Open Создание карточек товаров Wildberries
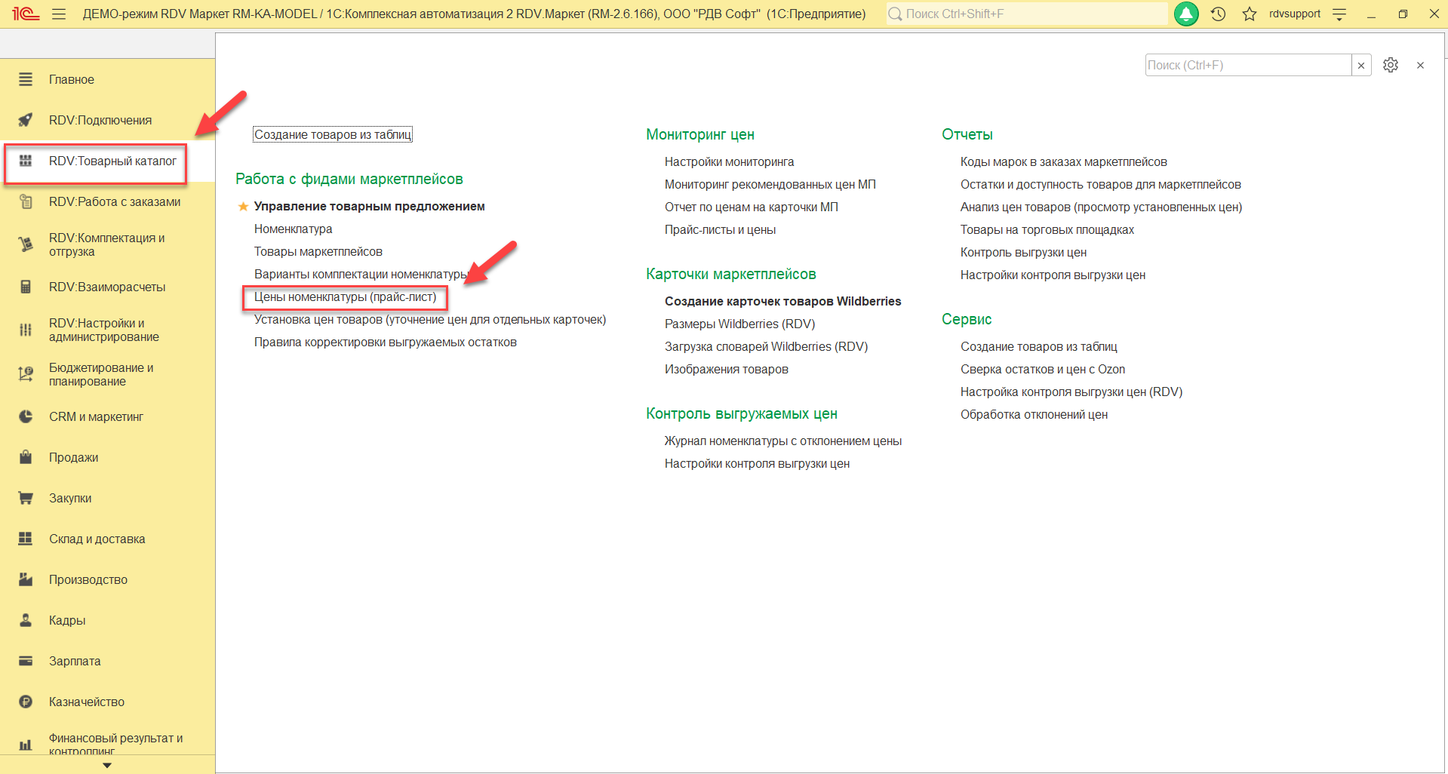Image resolution: width=1448 pixels, height=774 pixels. pos(782,301)
